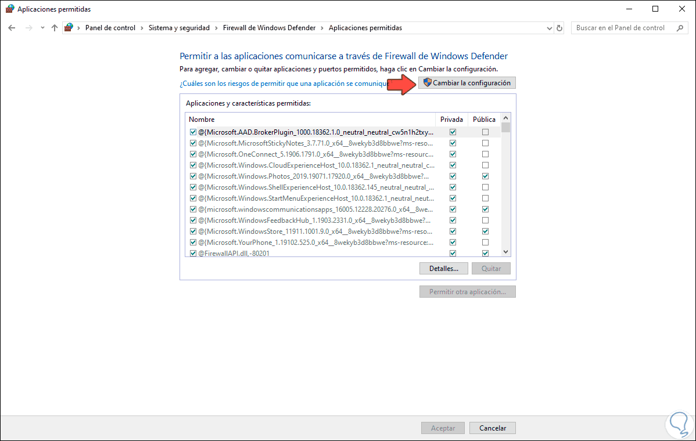This screenshot has height=441, width=696.
Task: Select Aplicaciones permitidas breadcrumb
Action: pos(365,28)
